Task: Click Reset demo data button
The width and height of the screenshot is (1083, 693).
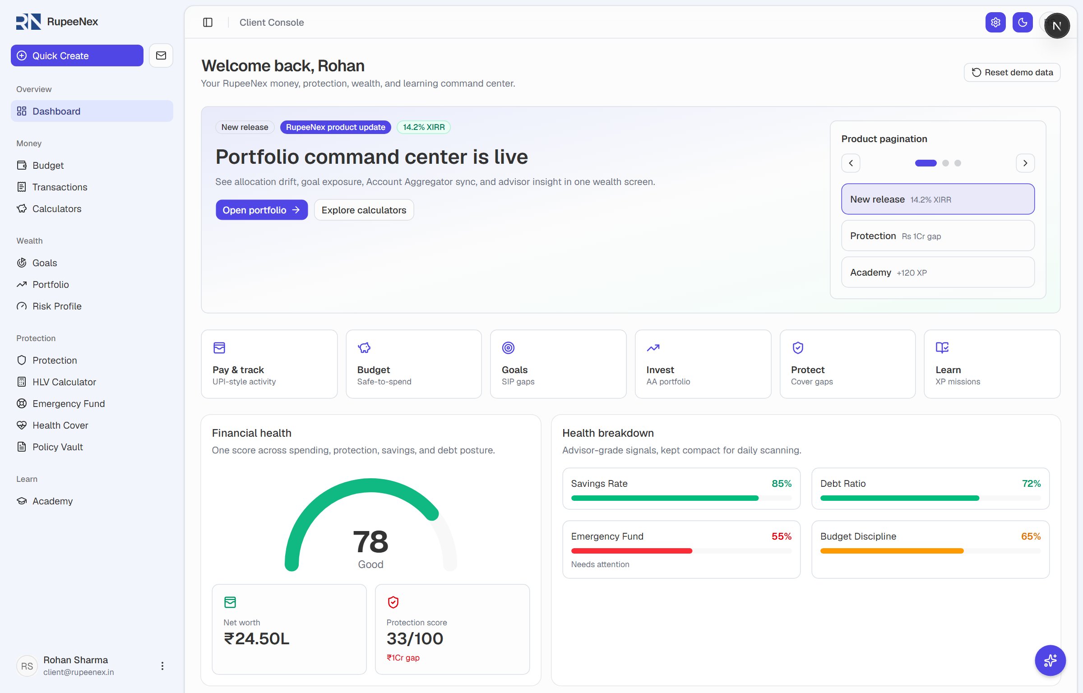Action: pos(1012,72)
